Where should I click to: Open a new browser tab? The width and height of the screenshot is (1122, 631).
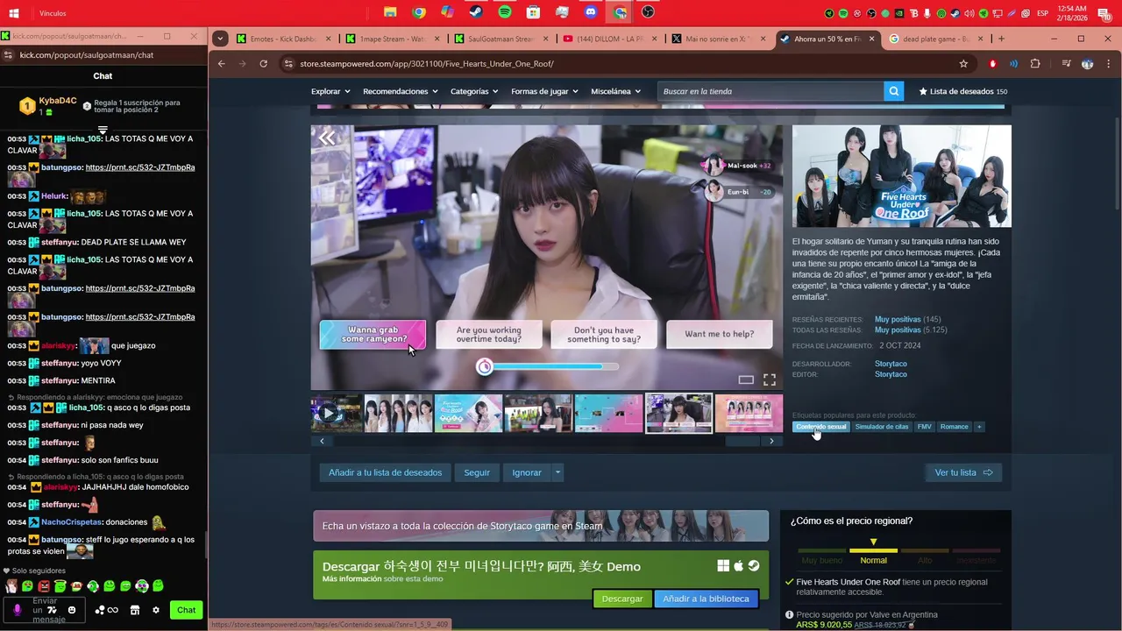tap(1001, 39)
